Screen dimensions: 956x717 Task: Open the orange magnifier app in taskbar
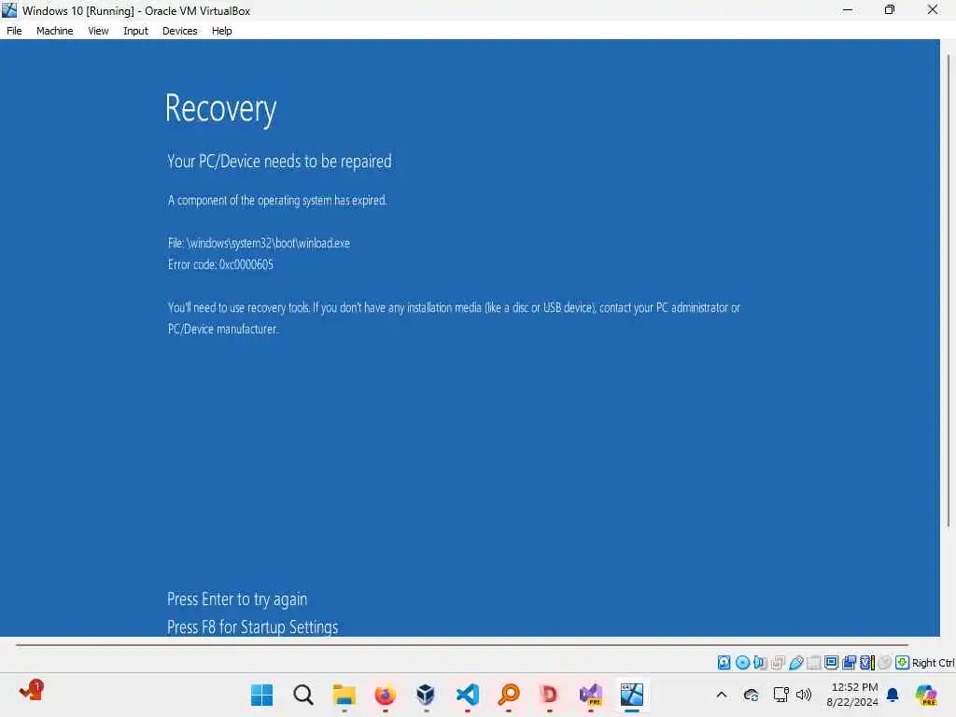[509, 695]
